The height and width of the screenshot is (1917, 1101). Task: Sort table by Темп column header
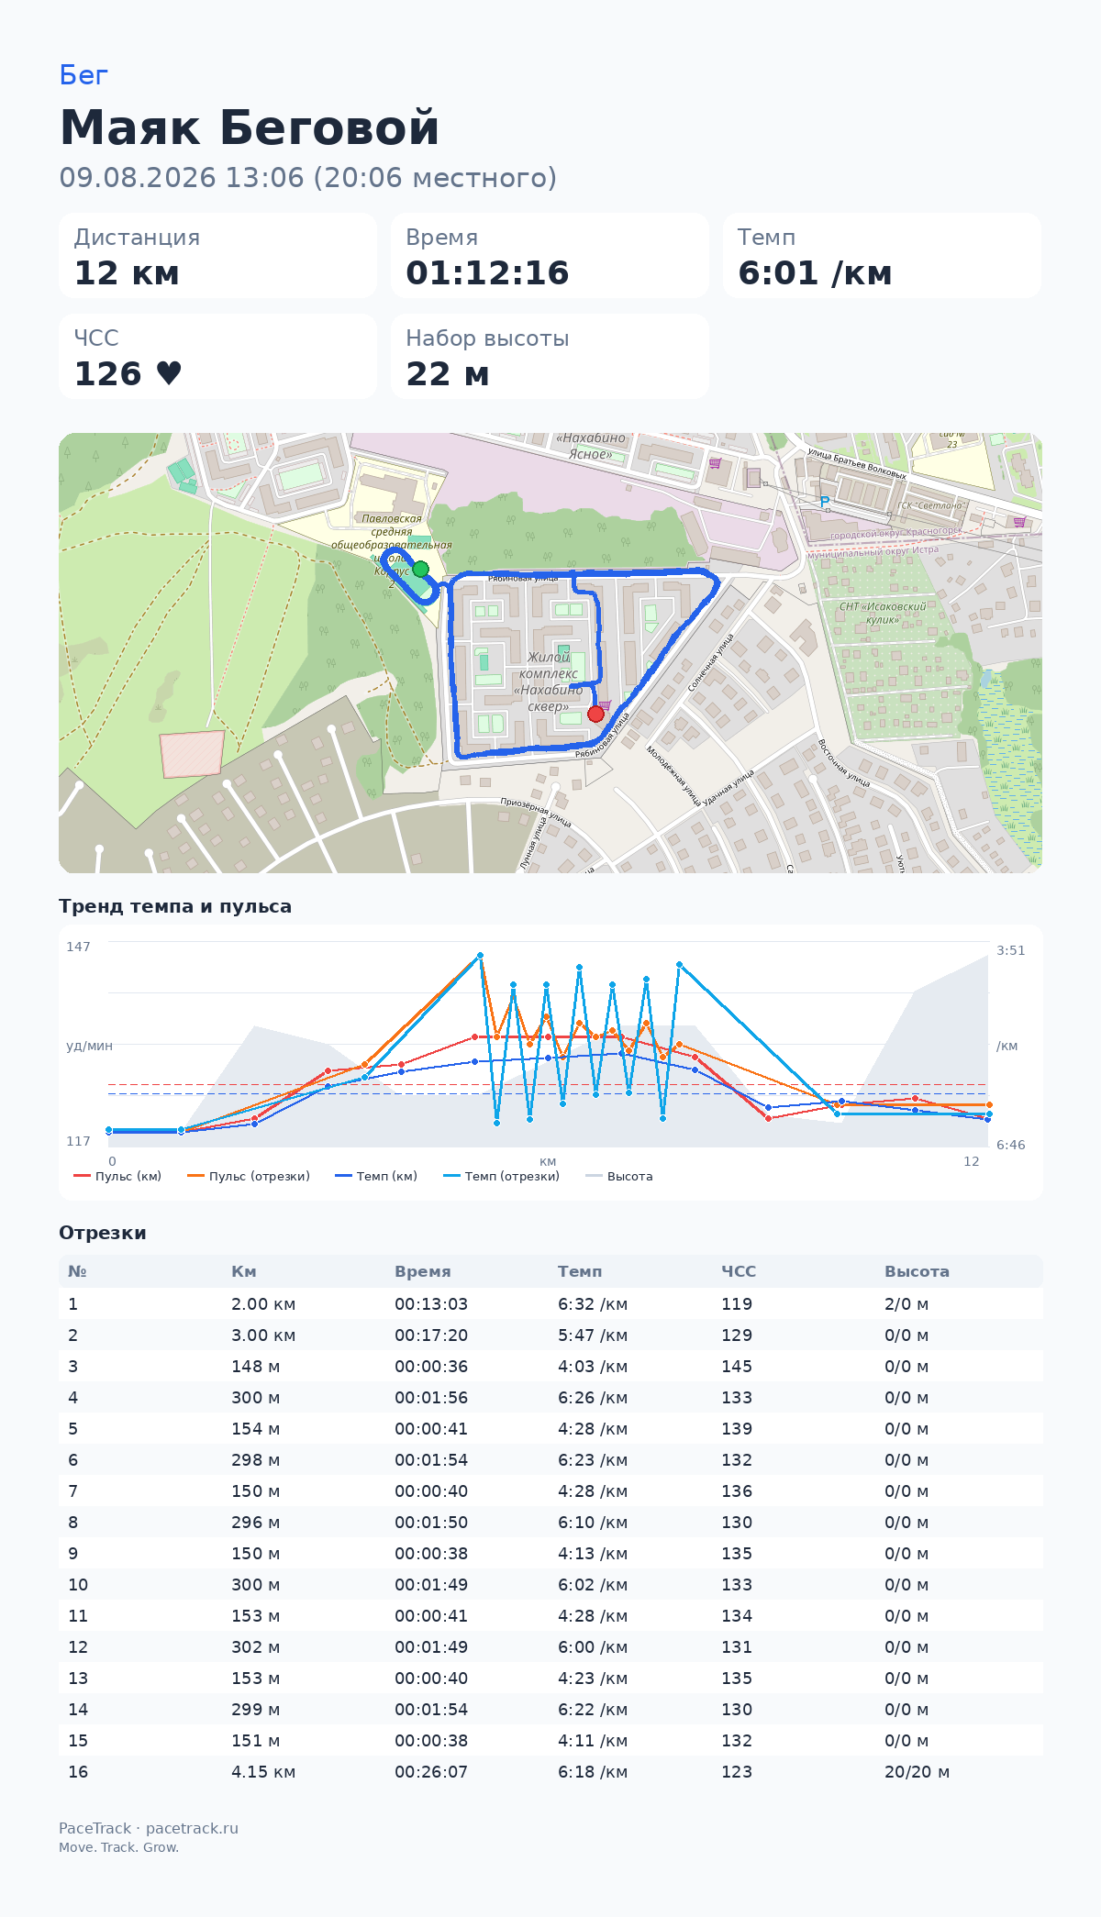click(580, 1271)
